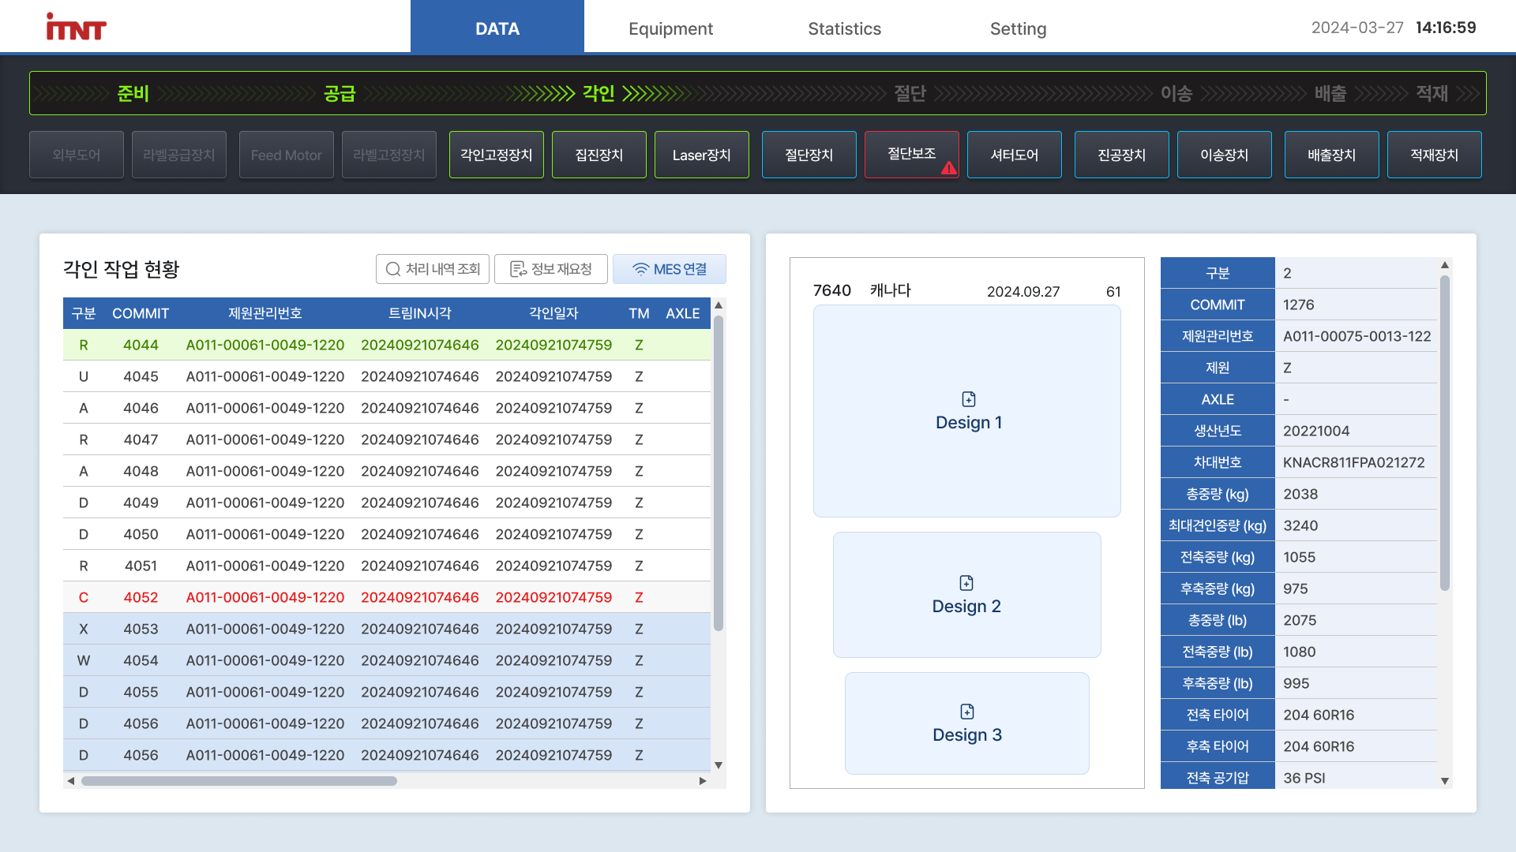This screenshot has width=1516, height=852.
Task: Click document icon in 정보 재요청
Action: tap(518, 270)
